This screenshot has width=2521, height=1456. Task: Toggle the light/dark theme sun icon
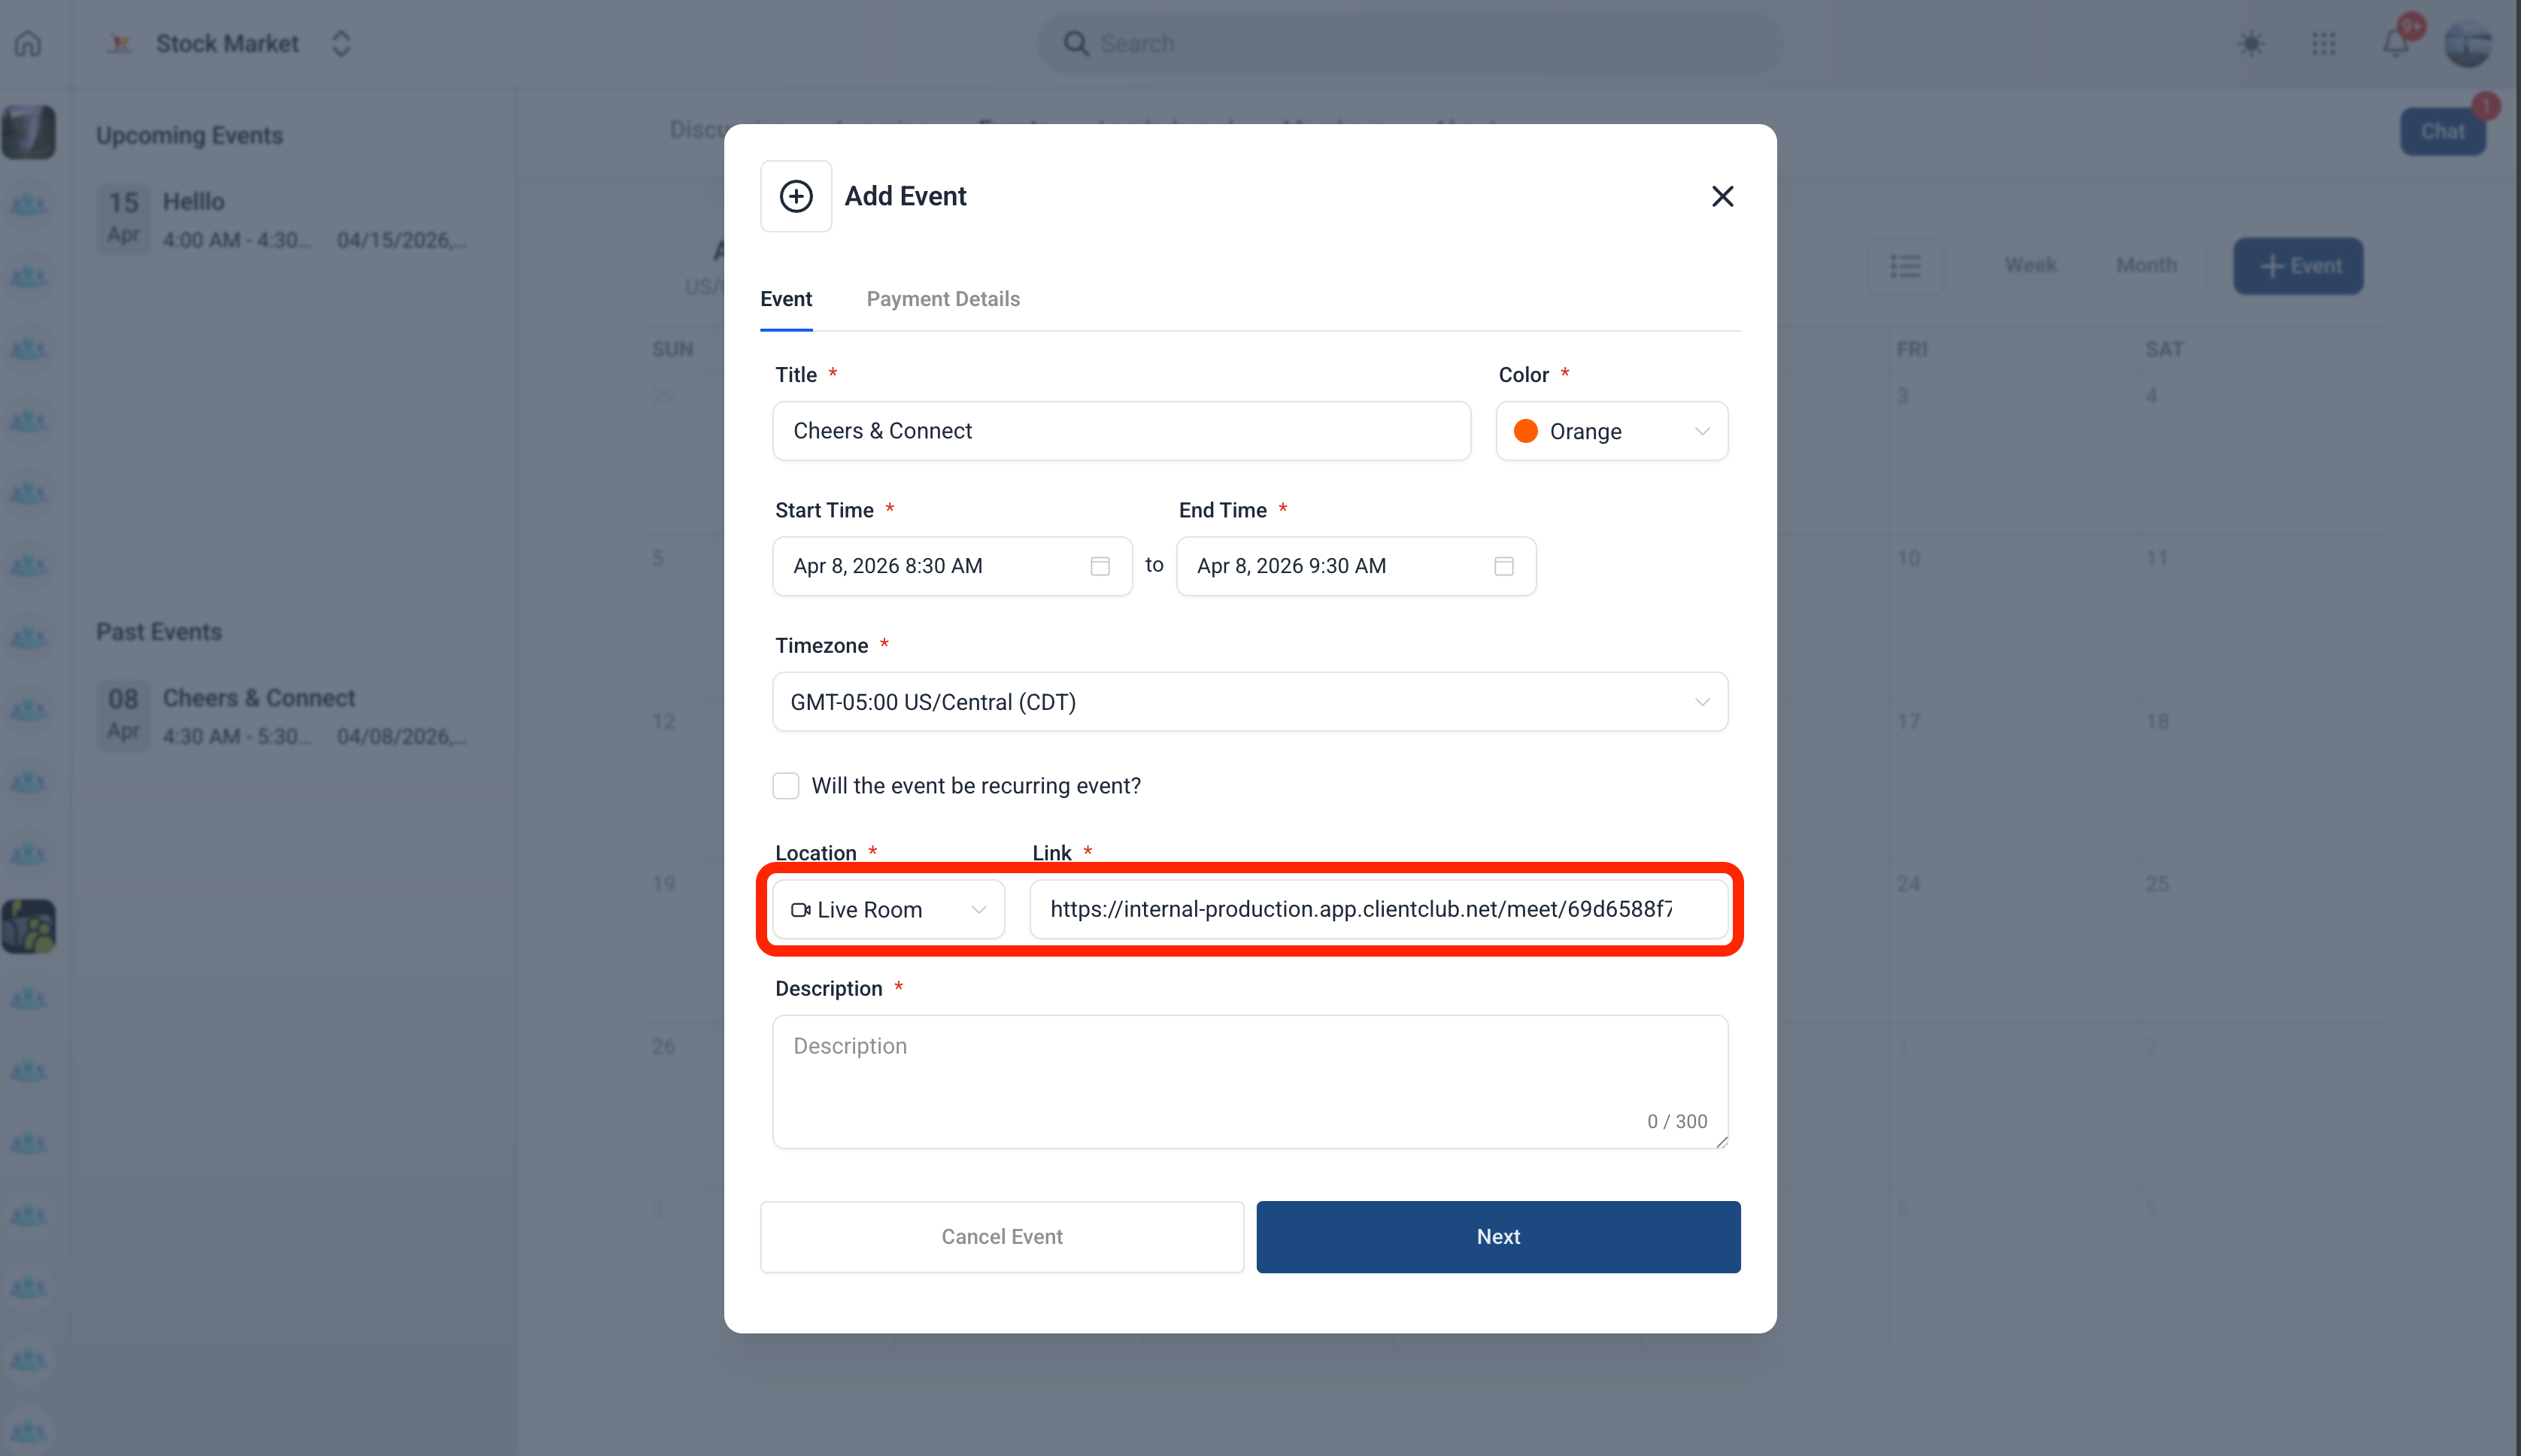click(x=2251, y=43)
